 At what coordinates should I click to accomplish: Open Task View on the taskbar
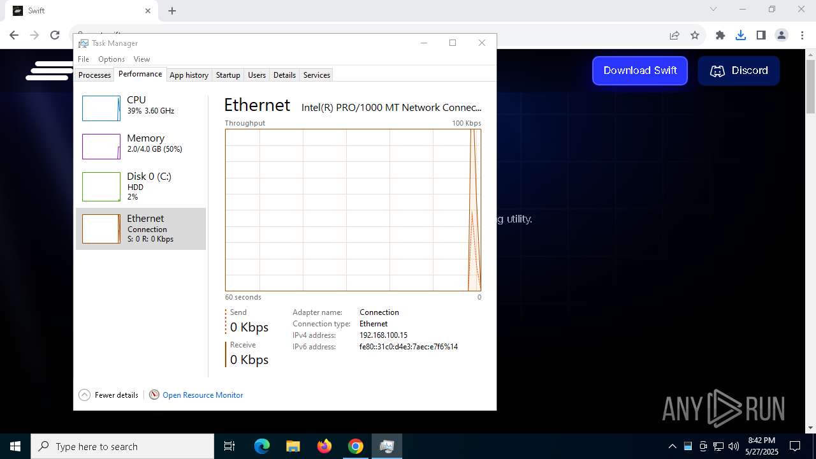229,446
